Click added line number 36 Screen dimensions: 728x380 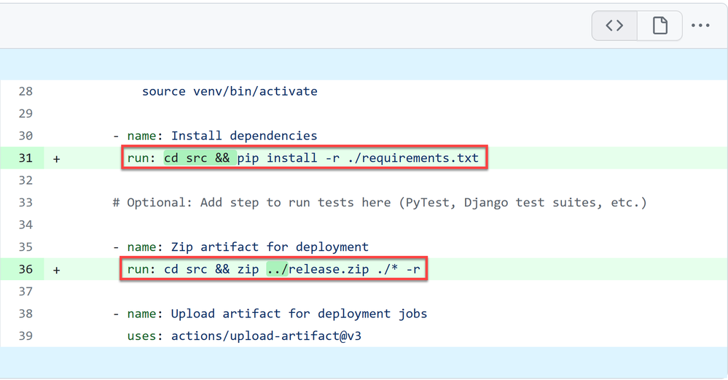pos(26,269)
